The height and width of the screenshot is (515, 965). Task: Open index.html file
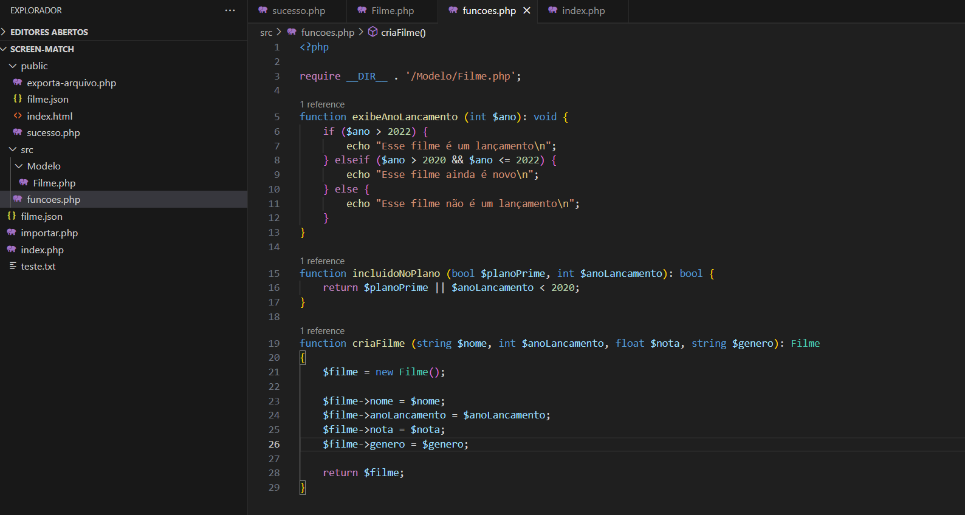click(x=49, y=116)
